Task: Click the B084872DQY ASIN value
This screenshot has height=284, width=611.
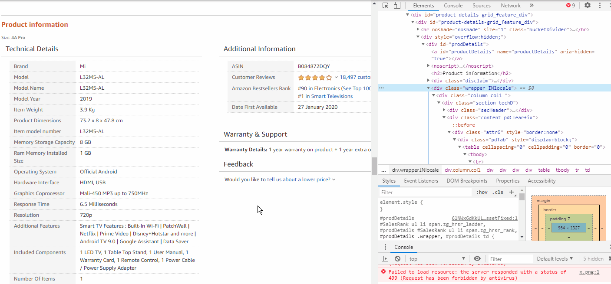Action: tap(314, 66)
